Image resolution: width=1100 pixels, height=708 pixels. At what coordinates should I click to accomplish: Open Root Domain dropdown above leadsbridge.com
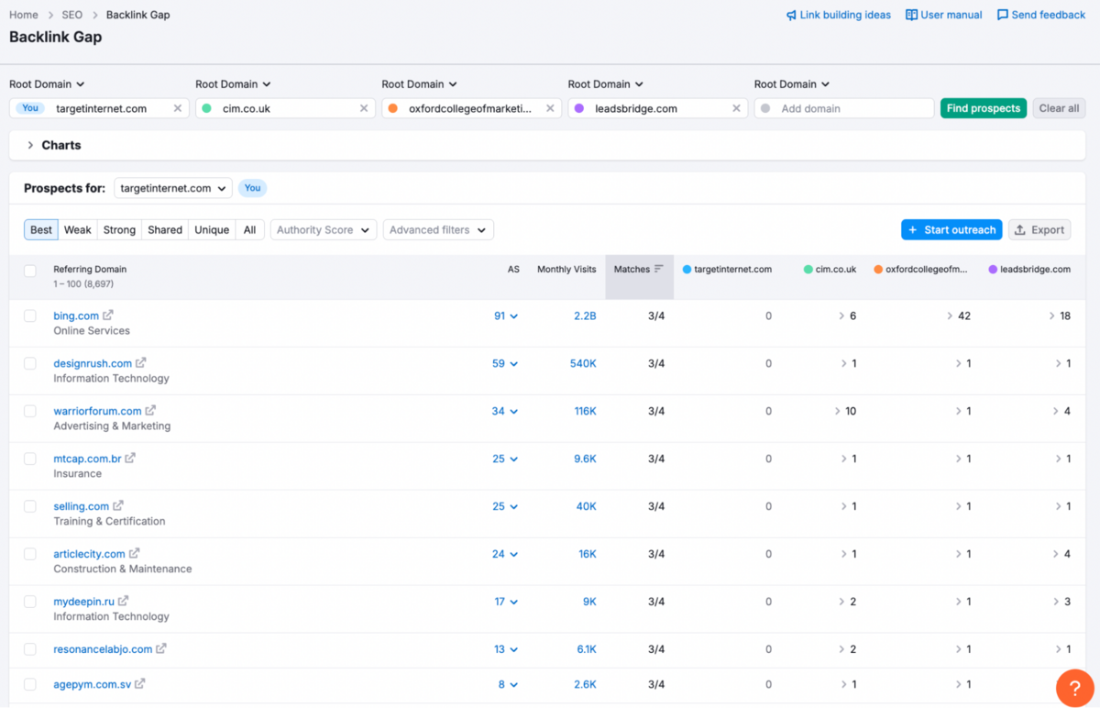tap(606, 84)
